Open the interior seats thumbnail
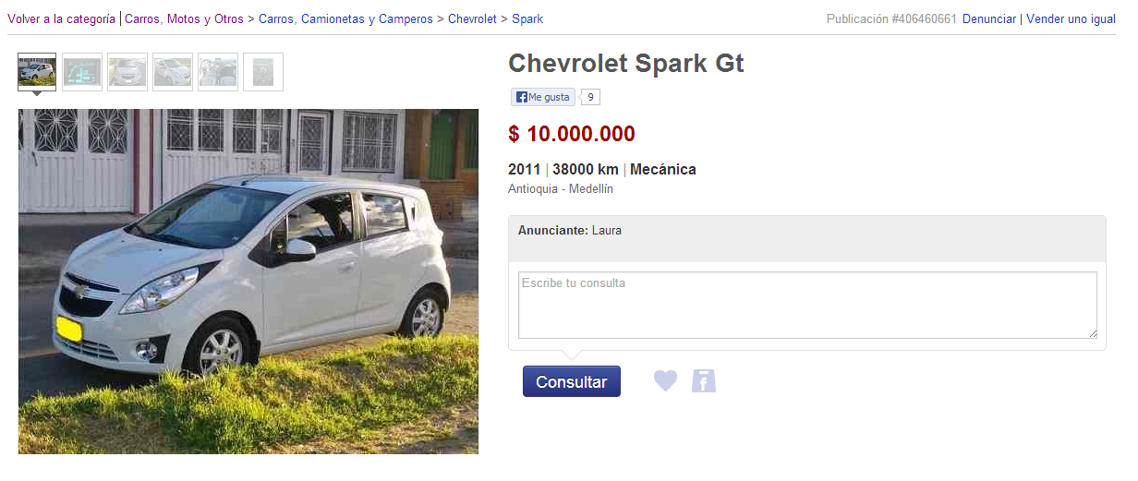Viewport: 1138px width, 481px height. click(x=218, y=72)
